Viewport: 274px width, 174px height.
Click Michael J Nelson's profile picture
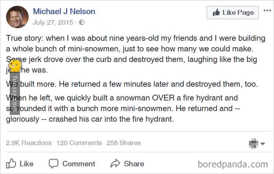[17, 17]
